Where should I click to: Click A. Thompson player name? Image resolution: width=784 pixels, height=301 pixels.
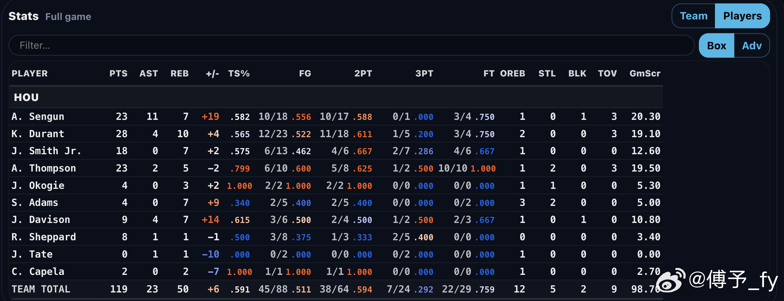click(x=43, y=168)
